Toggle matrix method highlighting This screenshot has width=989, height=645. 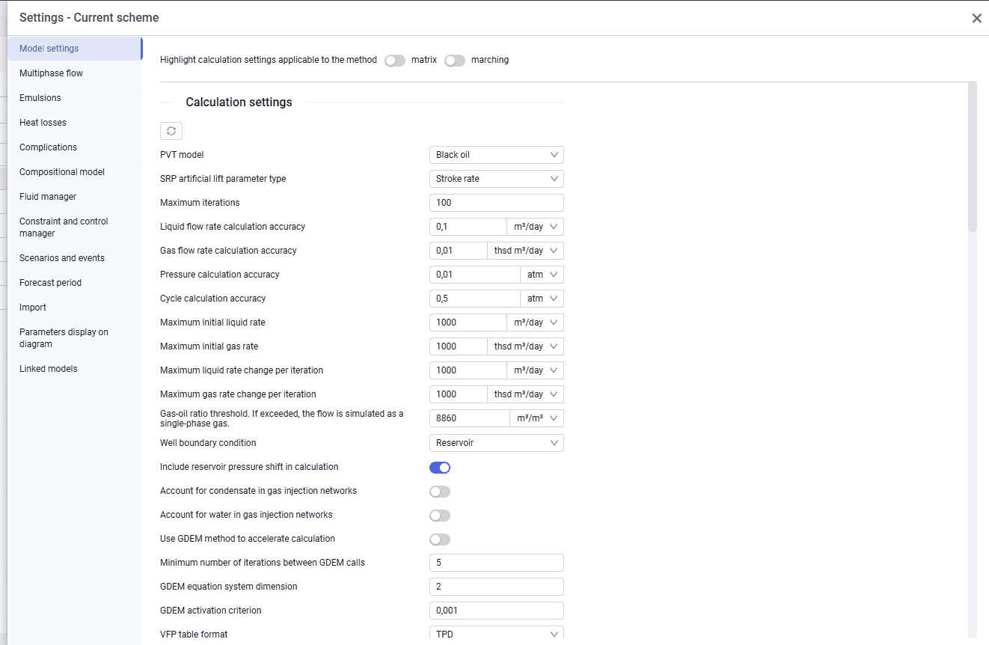395,61
